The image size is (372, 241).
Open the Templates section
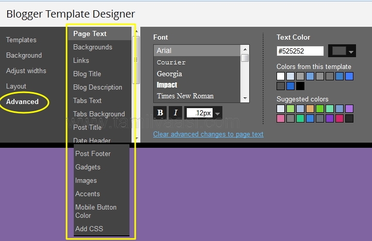21,40
